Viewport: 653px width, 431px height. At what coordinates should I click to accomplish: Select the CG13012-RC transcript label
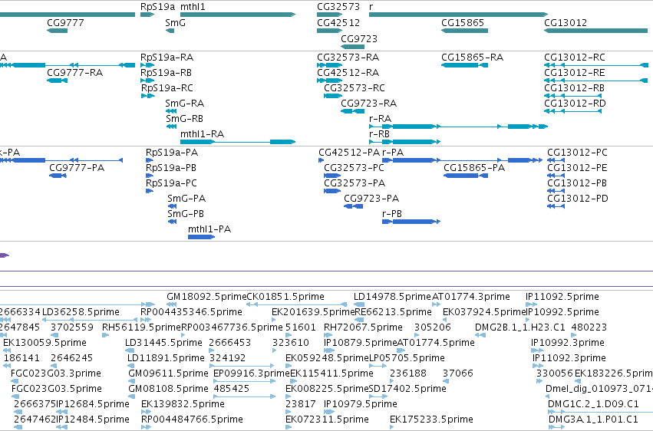tap(575, 58)
